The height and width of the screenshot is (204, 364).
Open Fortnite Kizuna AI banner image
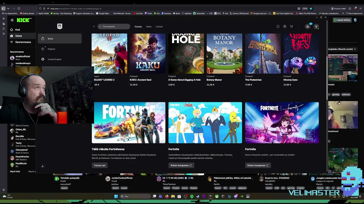(x=282, y=123)
